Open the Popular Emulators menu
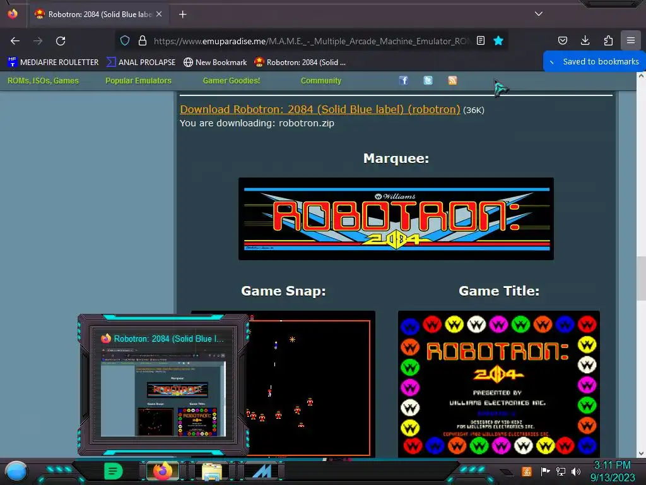 [x=138, y=81]
